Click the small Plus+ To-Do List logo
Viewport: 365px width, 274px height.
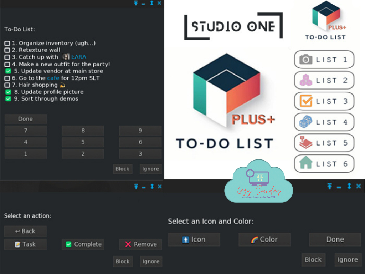(x=326, y=20)
